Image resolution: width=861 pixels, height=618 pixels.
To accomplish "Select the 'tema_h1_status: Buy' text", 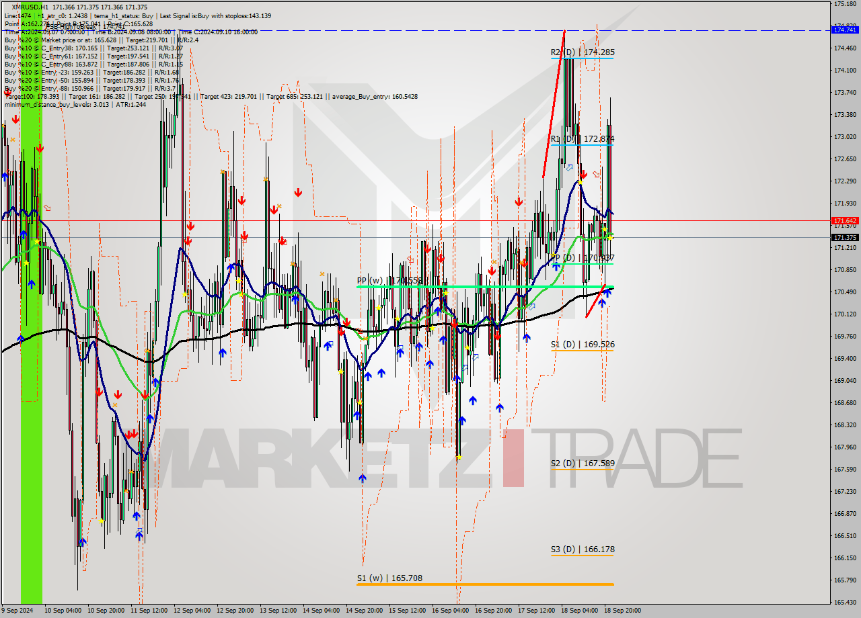I will tap(122, 15).
